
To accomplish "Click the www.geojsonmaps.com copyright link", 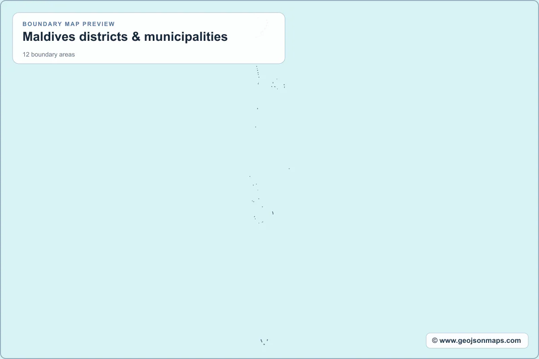I will click(477, 341).
